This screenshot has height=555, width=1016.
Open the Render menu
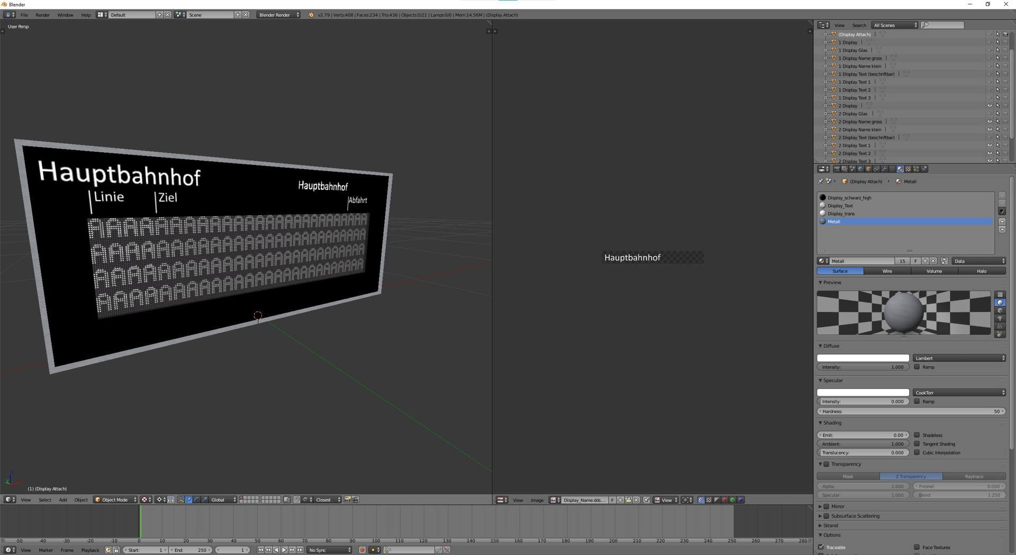42,15
